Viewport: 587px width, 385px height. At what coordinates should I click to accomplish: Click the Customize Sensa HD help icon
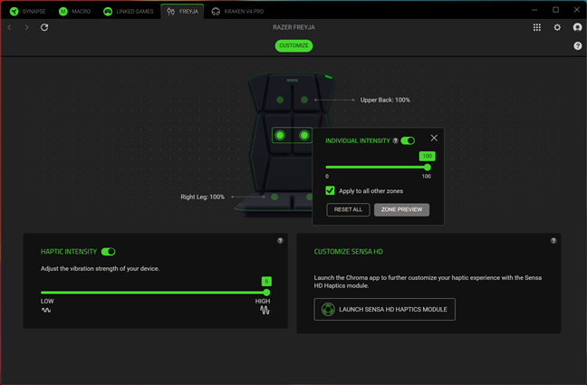(553, 241)
